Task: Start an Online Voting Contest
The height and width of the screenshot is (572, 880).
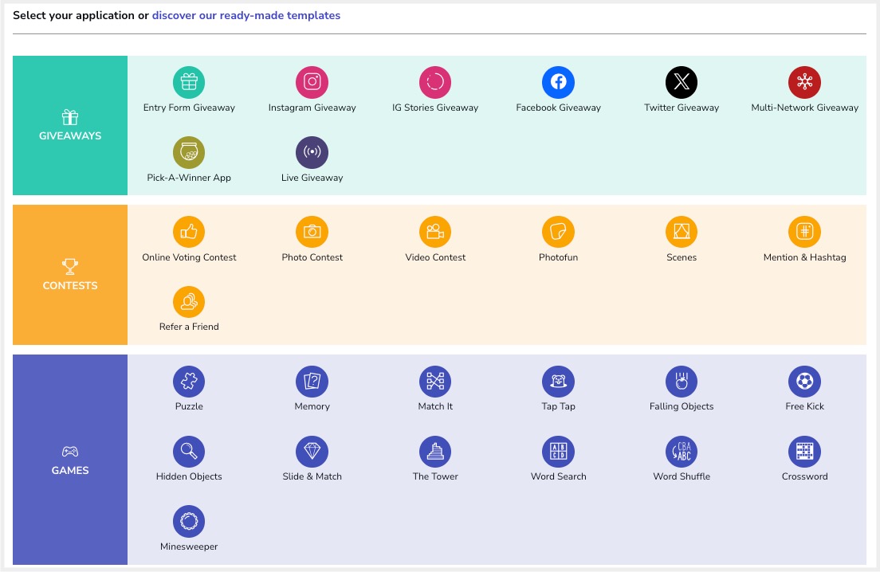Action: [189, 233]
